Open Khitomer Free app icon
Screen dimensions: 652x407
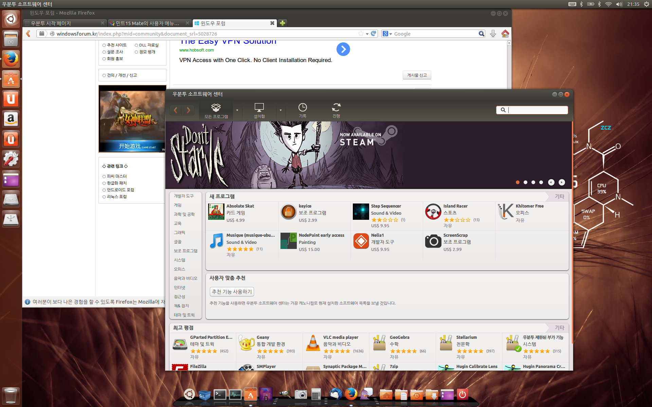coord(506,212)
